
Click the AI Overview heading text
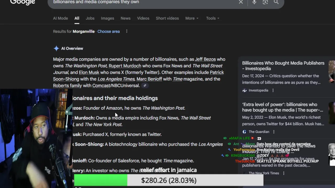(x=72, y=48)
